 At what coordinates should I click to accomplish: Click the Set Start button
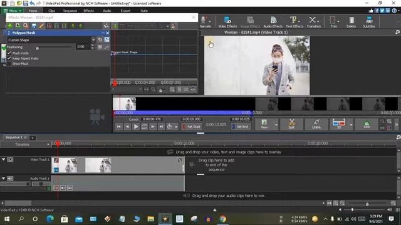click(x=191, y=126)
